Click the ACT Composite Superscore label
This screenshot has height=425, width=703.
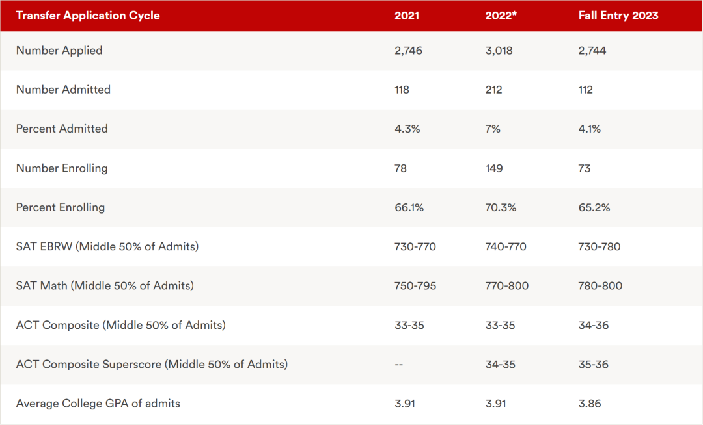pyautogui.click(x=152, y=364)
